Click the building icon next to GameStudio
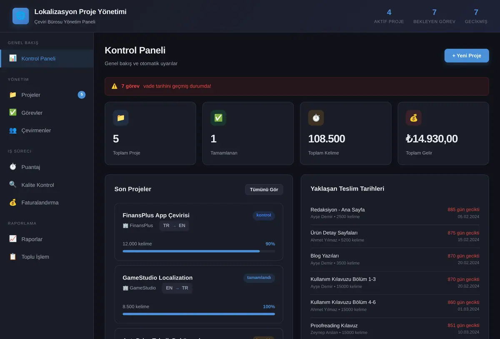The image size is (500, 339). (125, 288)
